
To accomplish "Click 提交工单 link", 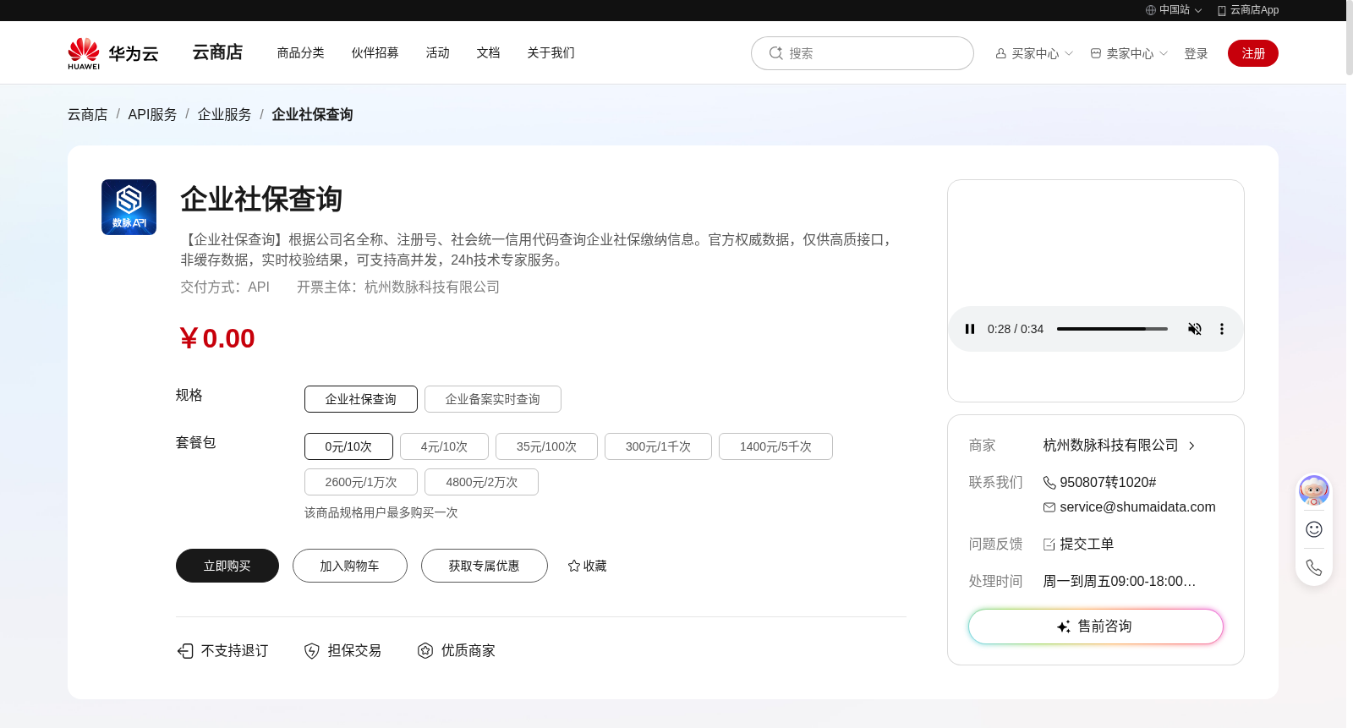I will pyautogui.click(x=1087, y=545).
